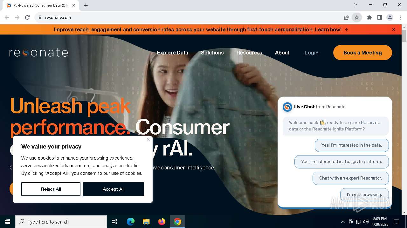Click the page vertical scrollbar thumb

tap(404, 36)
